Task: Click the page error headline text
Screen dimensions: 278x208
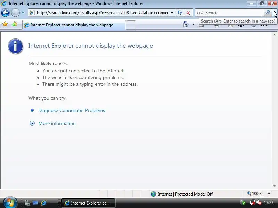Action: coord(91,46)
